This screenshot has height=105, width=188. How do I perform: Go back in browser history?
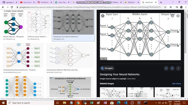tap(3, 7)
